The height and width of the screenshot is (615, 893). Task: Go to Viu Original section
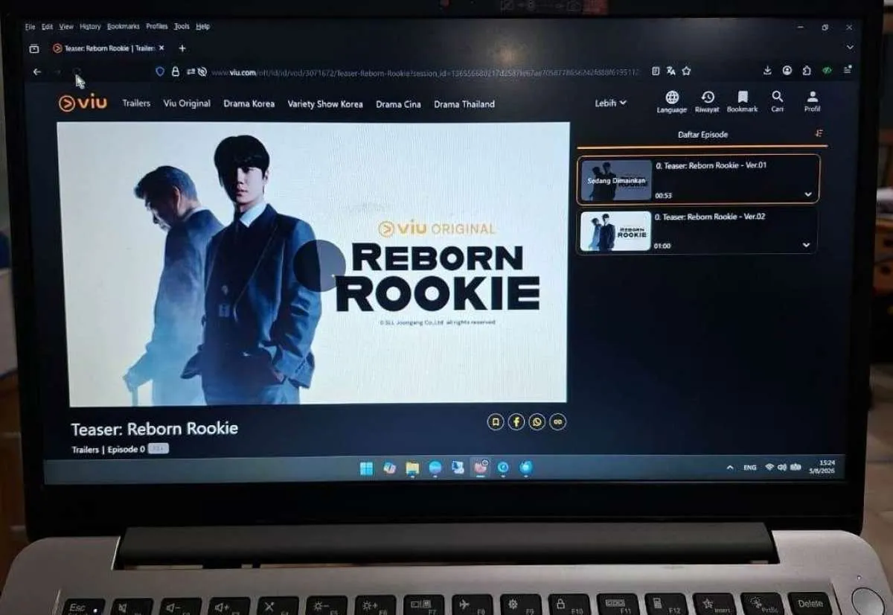pyautogui.click(x=187, y=103)
